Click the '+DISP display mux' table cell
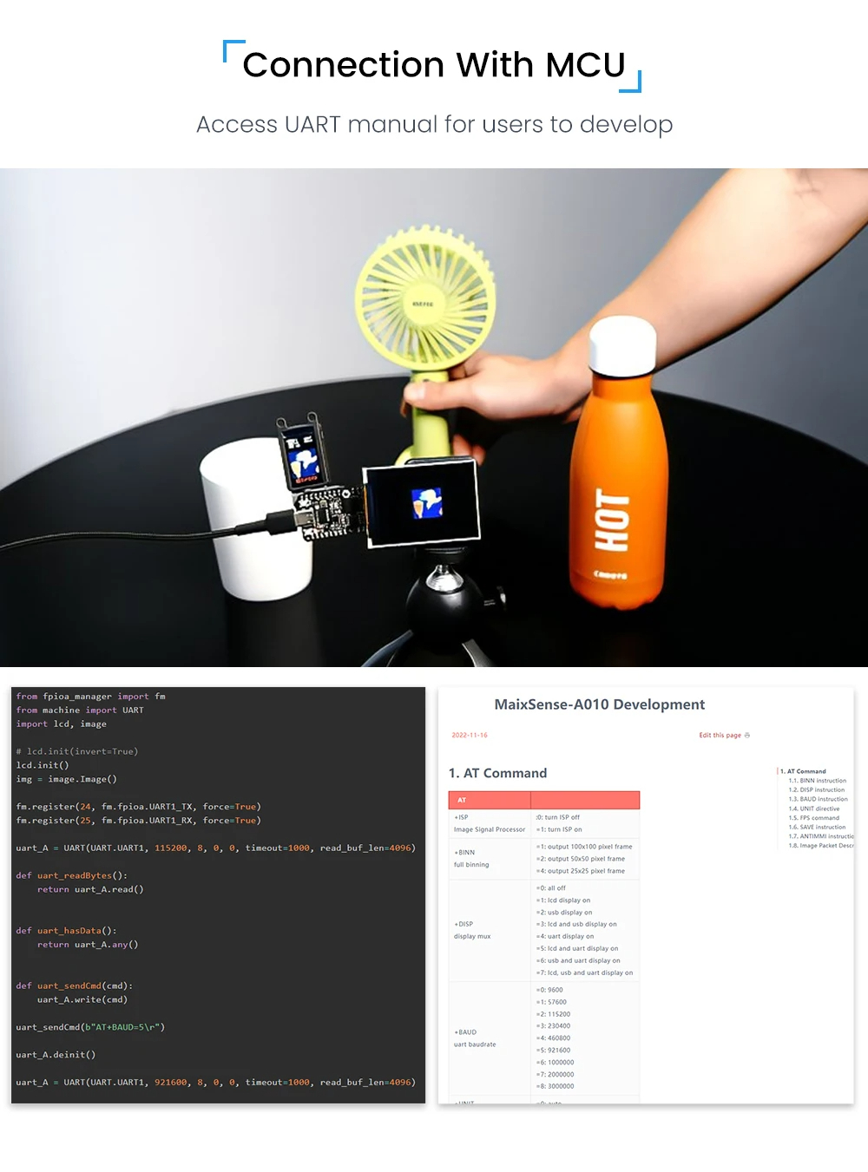This screenshot has width=868, height=1172. tap(472, 930)
